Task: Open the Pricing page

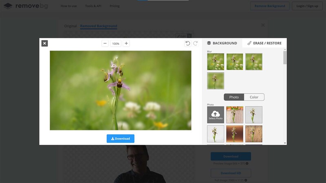Action: 115,6
